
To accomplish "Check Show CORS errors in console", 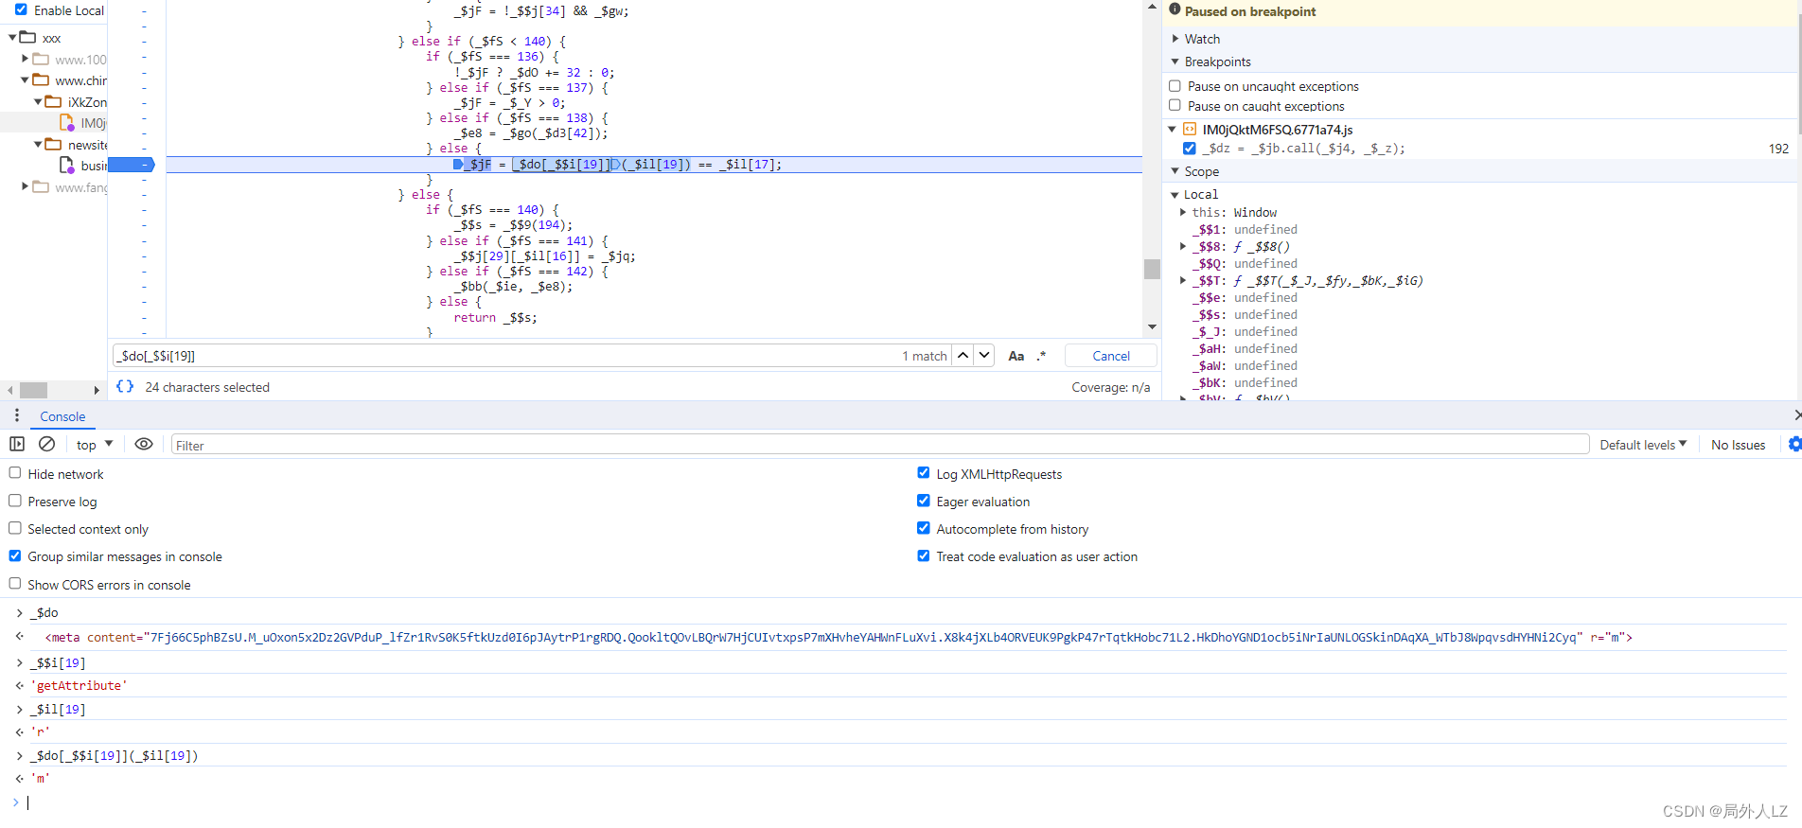I will (15, 583).
